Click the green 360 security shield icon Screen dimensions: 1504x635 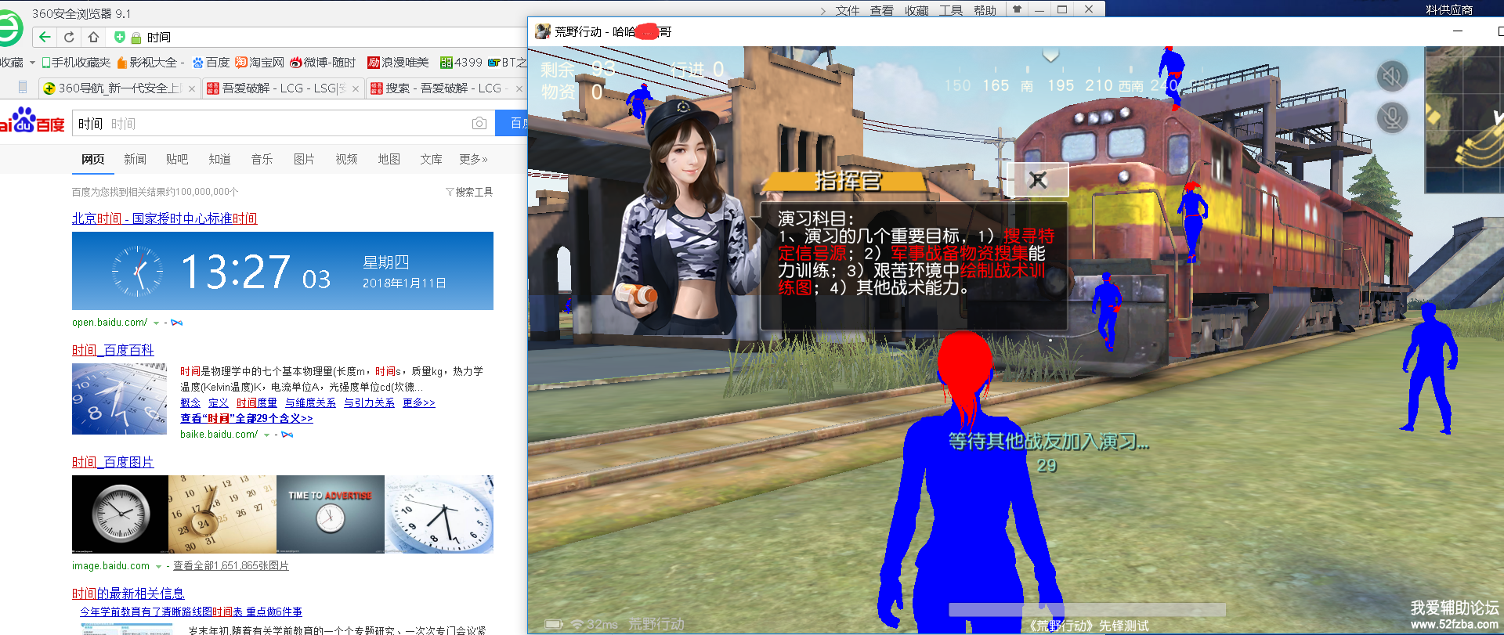point(119,37)
